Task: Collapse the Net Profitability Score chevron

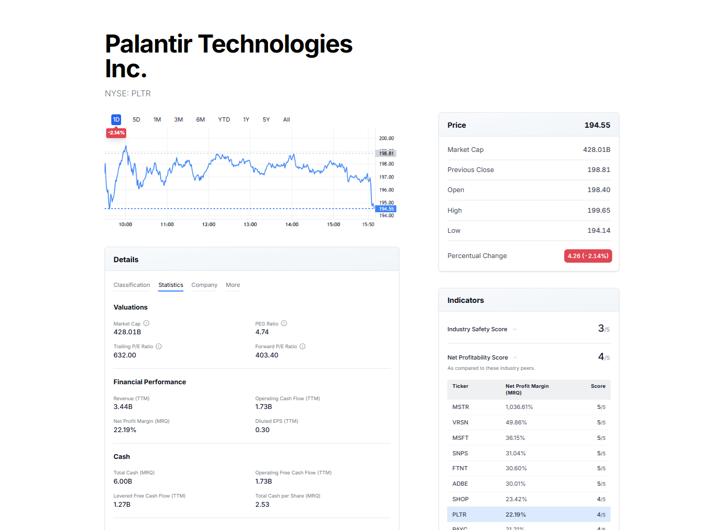Action: 515,358
